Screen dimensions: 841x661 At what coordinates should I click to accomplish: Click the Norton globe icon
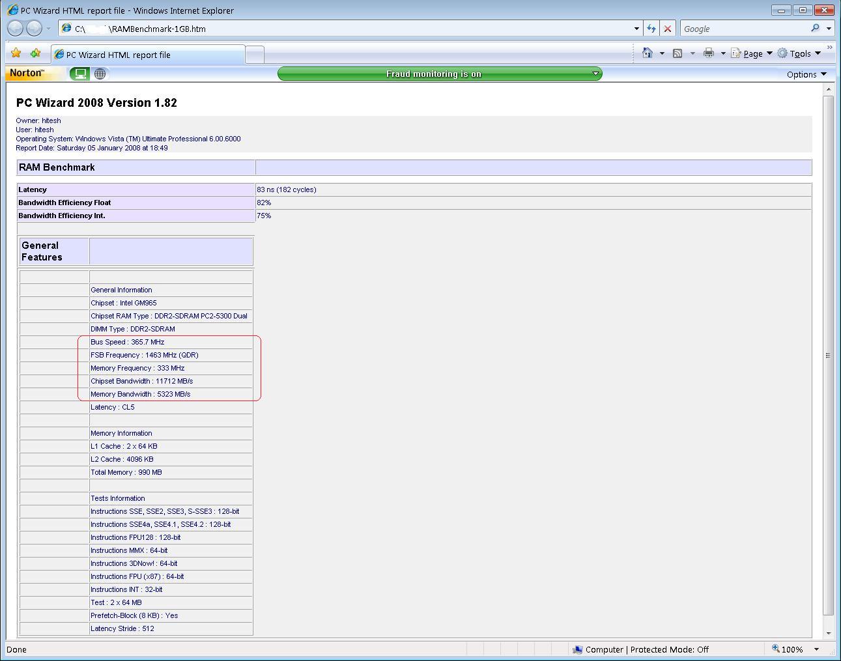click(x=100, y=74)
